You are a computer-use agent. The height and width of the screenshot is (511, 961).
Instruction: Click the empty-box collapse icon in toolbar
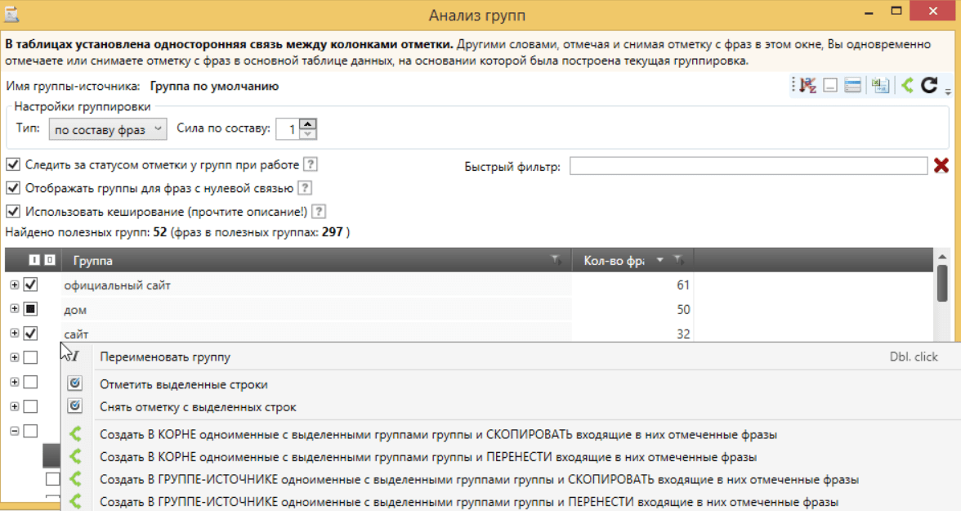point(830,85)
